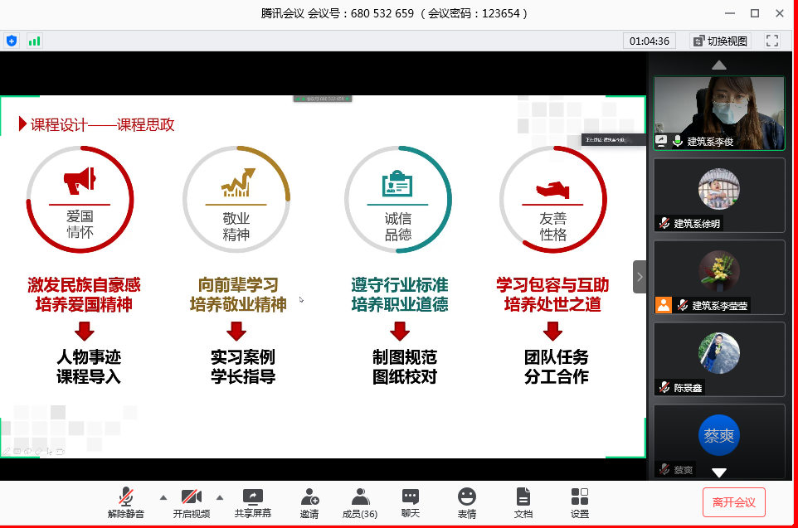Toggle 解除静音 to unmute the microphone
Screen dimensions: 798x528
pos(125,501)
